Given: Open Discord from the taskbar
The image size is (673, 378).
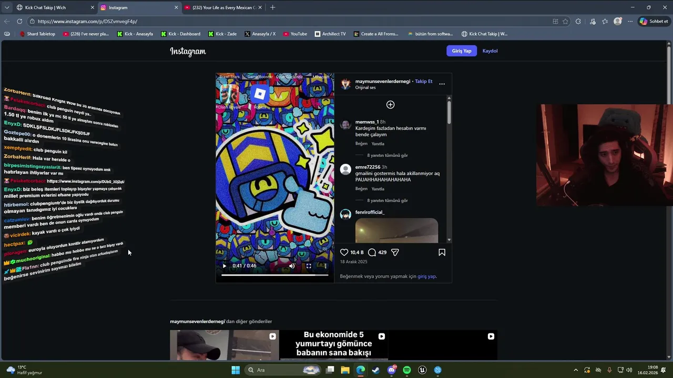Looking at the screenshot, I should click(392, 370).
